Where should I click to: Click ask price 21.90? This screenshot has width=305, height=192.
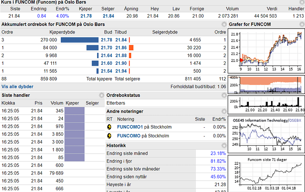pos(121,63)
